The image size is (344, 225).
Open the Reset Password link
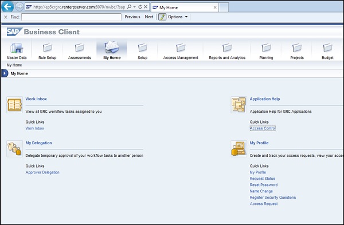[264, 185]
